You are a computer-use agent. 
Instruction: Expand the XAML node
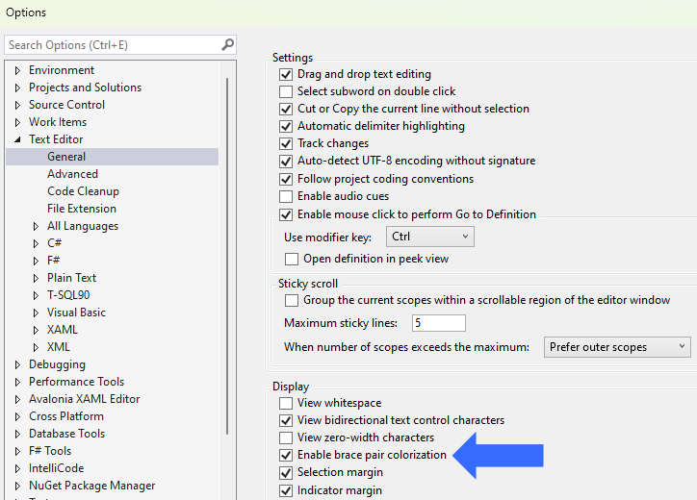tap(36, 331)
